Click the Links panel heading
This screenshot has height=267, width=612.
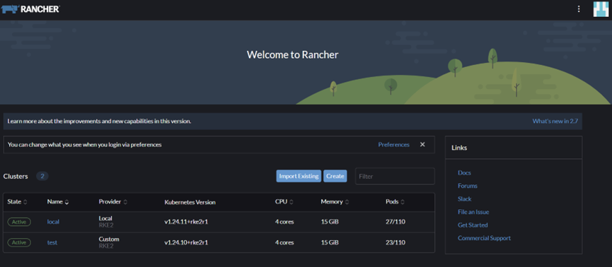(459, 148)
